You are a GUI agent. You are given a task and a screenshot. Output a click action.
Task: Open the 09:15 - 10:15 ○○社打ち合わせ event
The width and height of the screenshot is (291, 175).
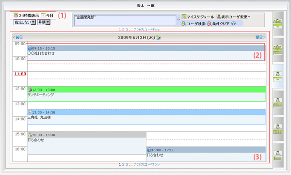tap(146, 53)
